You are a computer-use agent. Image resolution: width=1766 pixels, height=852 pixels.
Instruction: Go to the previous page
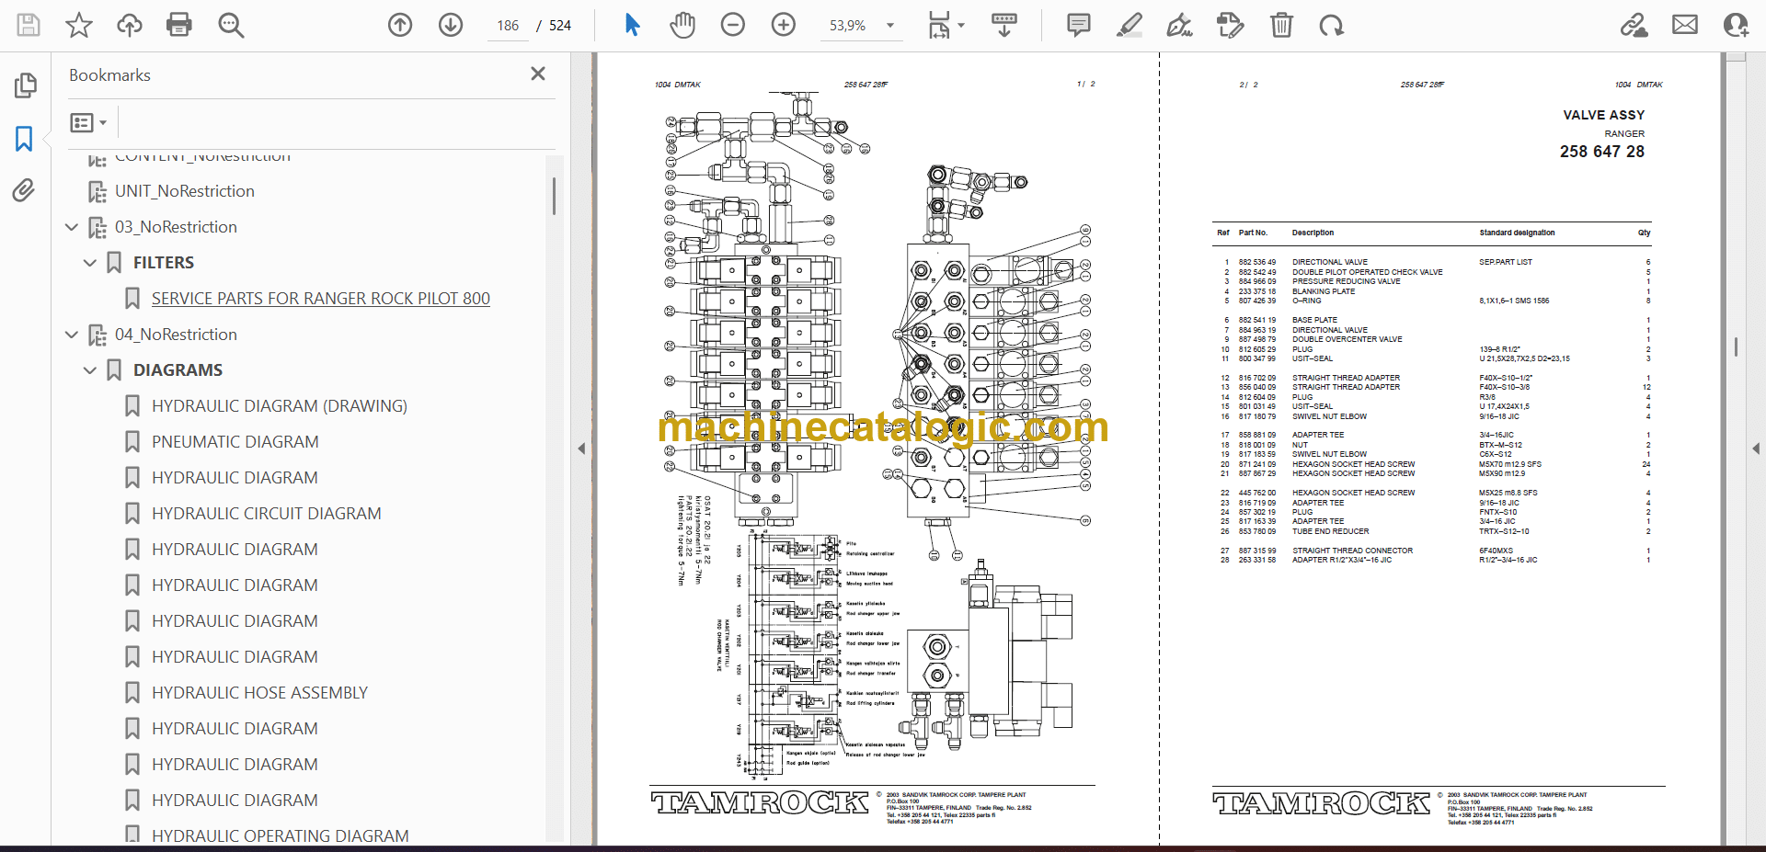400,25
